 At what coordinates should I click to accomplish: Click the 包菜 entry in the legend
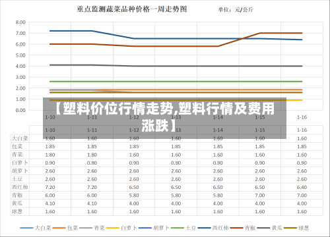coord(65,228)
